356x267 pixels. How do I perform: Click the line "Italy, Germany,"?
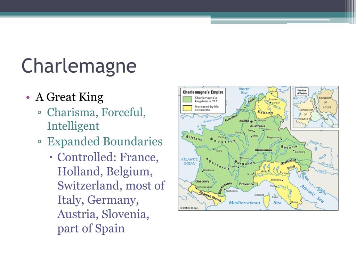pos(98,200)
